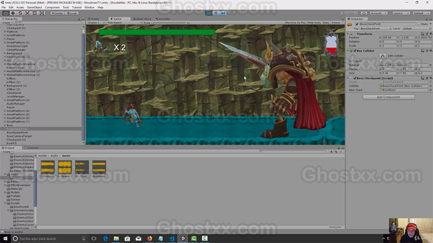The height and width of the screenshot is (243, 433).
Task: Toggle the BossCheckPoint active checkbox
Action: point(357,24)
